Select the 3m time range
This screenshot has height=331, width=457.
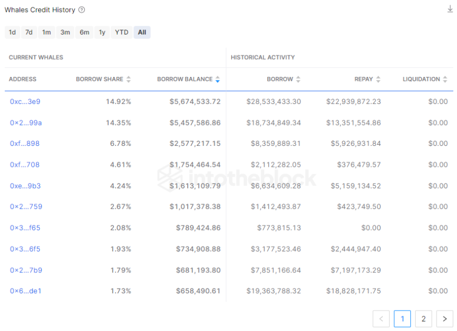click(65, 32)
